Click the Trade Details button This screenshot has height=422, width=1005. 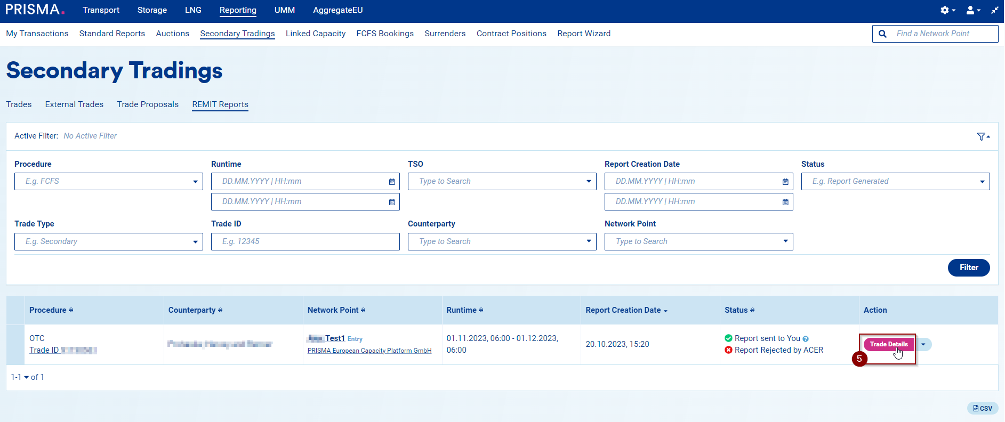[888, 345]
